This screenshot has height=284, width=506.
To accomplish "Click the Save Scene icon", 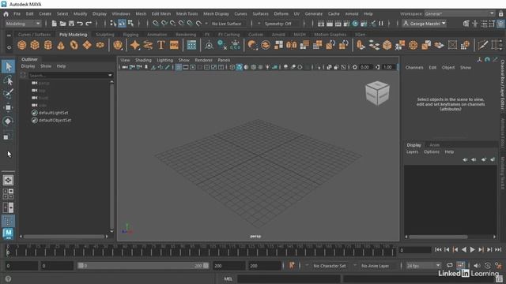I will pos(71,24).
